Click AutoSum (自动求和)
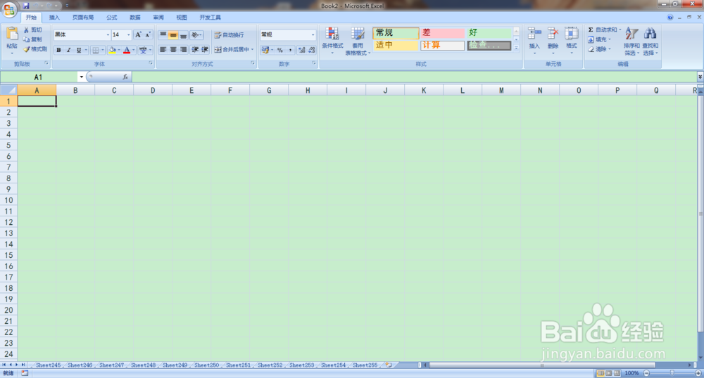704x378 pixels. click(602, 30)
